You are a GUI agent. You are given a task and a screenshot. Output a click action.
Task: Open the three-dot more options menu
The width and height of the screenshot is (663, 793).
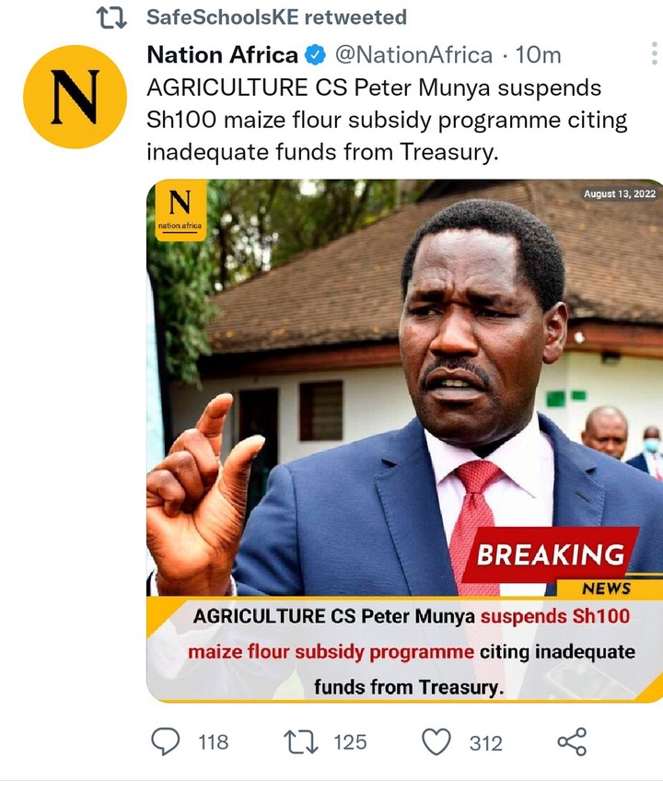[656, 53]
